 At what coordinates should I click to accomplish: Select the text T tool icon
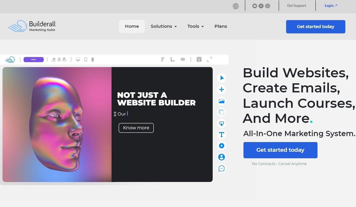coord(222,135)
